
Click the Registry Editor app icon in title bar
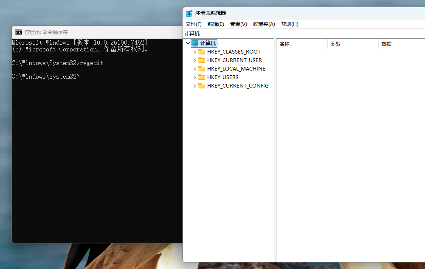(x=189, y=13)
